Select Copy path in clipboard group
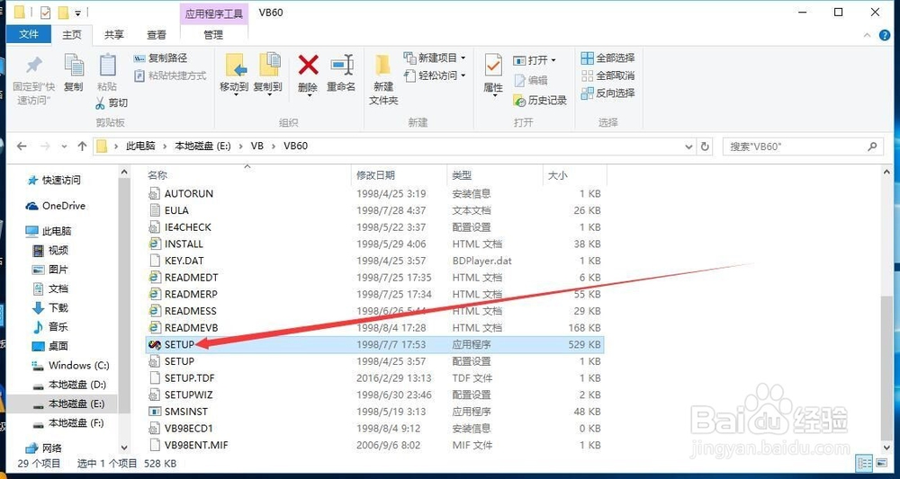The image size is (900, 479). (x=161, y=58)
